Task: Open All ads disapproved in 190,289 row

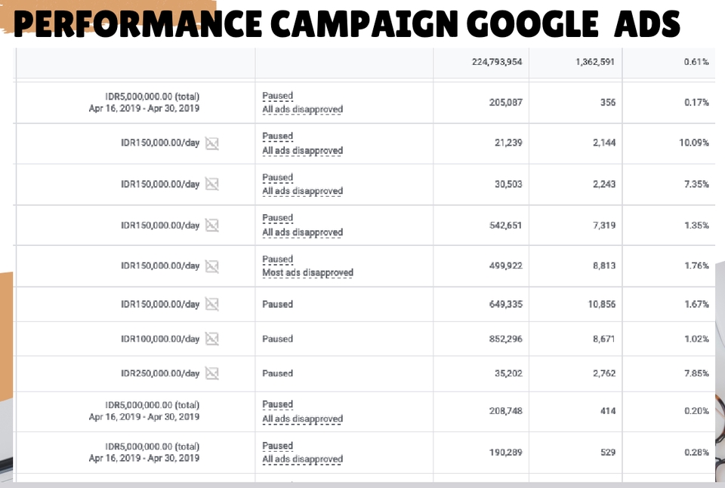Action: pos(302,459)
